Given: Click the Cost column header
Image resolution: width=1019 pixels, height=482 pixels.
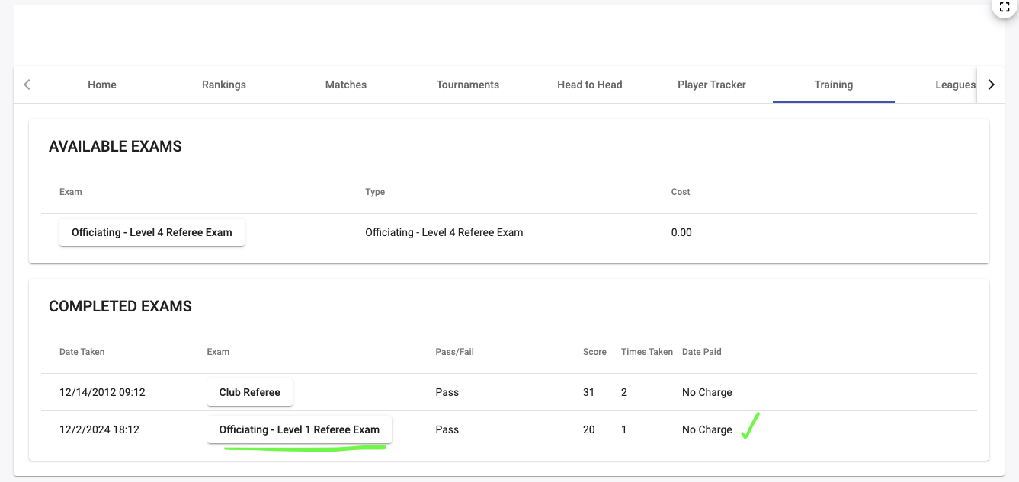Looking at the screenshot, I should tap(681, 192).
